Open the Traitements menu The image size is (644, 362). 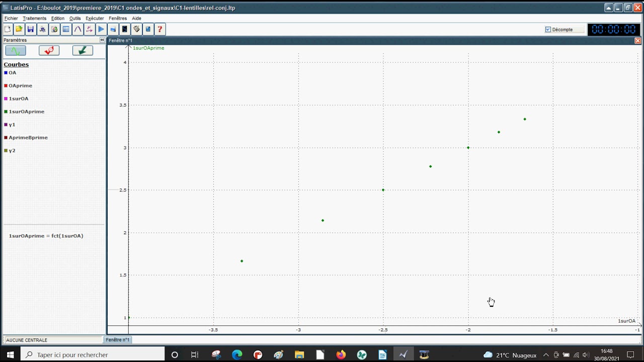coord(34,18)
